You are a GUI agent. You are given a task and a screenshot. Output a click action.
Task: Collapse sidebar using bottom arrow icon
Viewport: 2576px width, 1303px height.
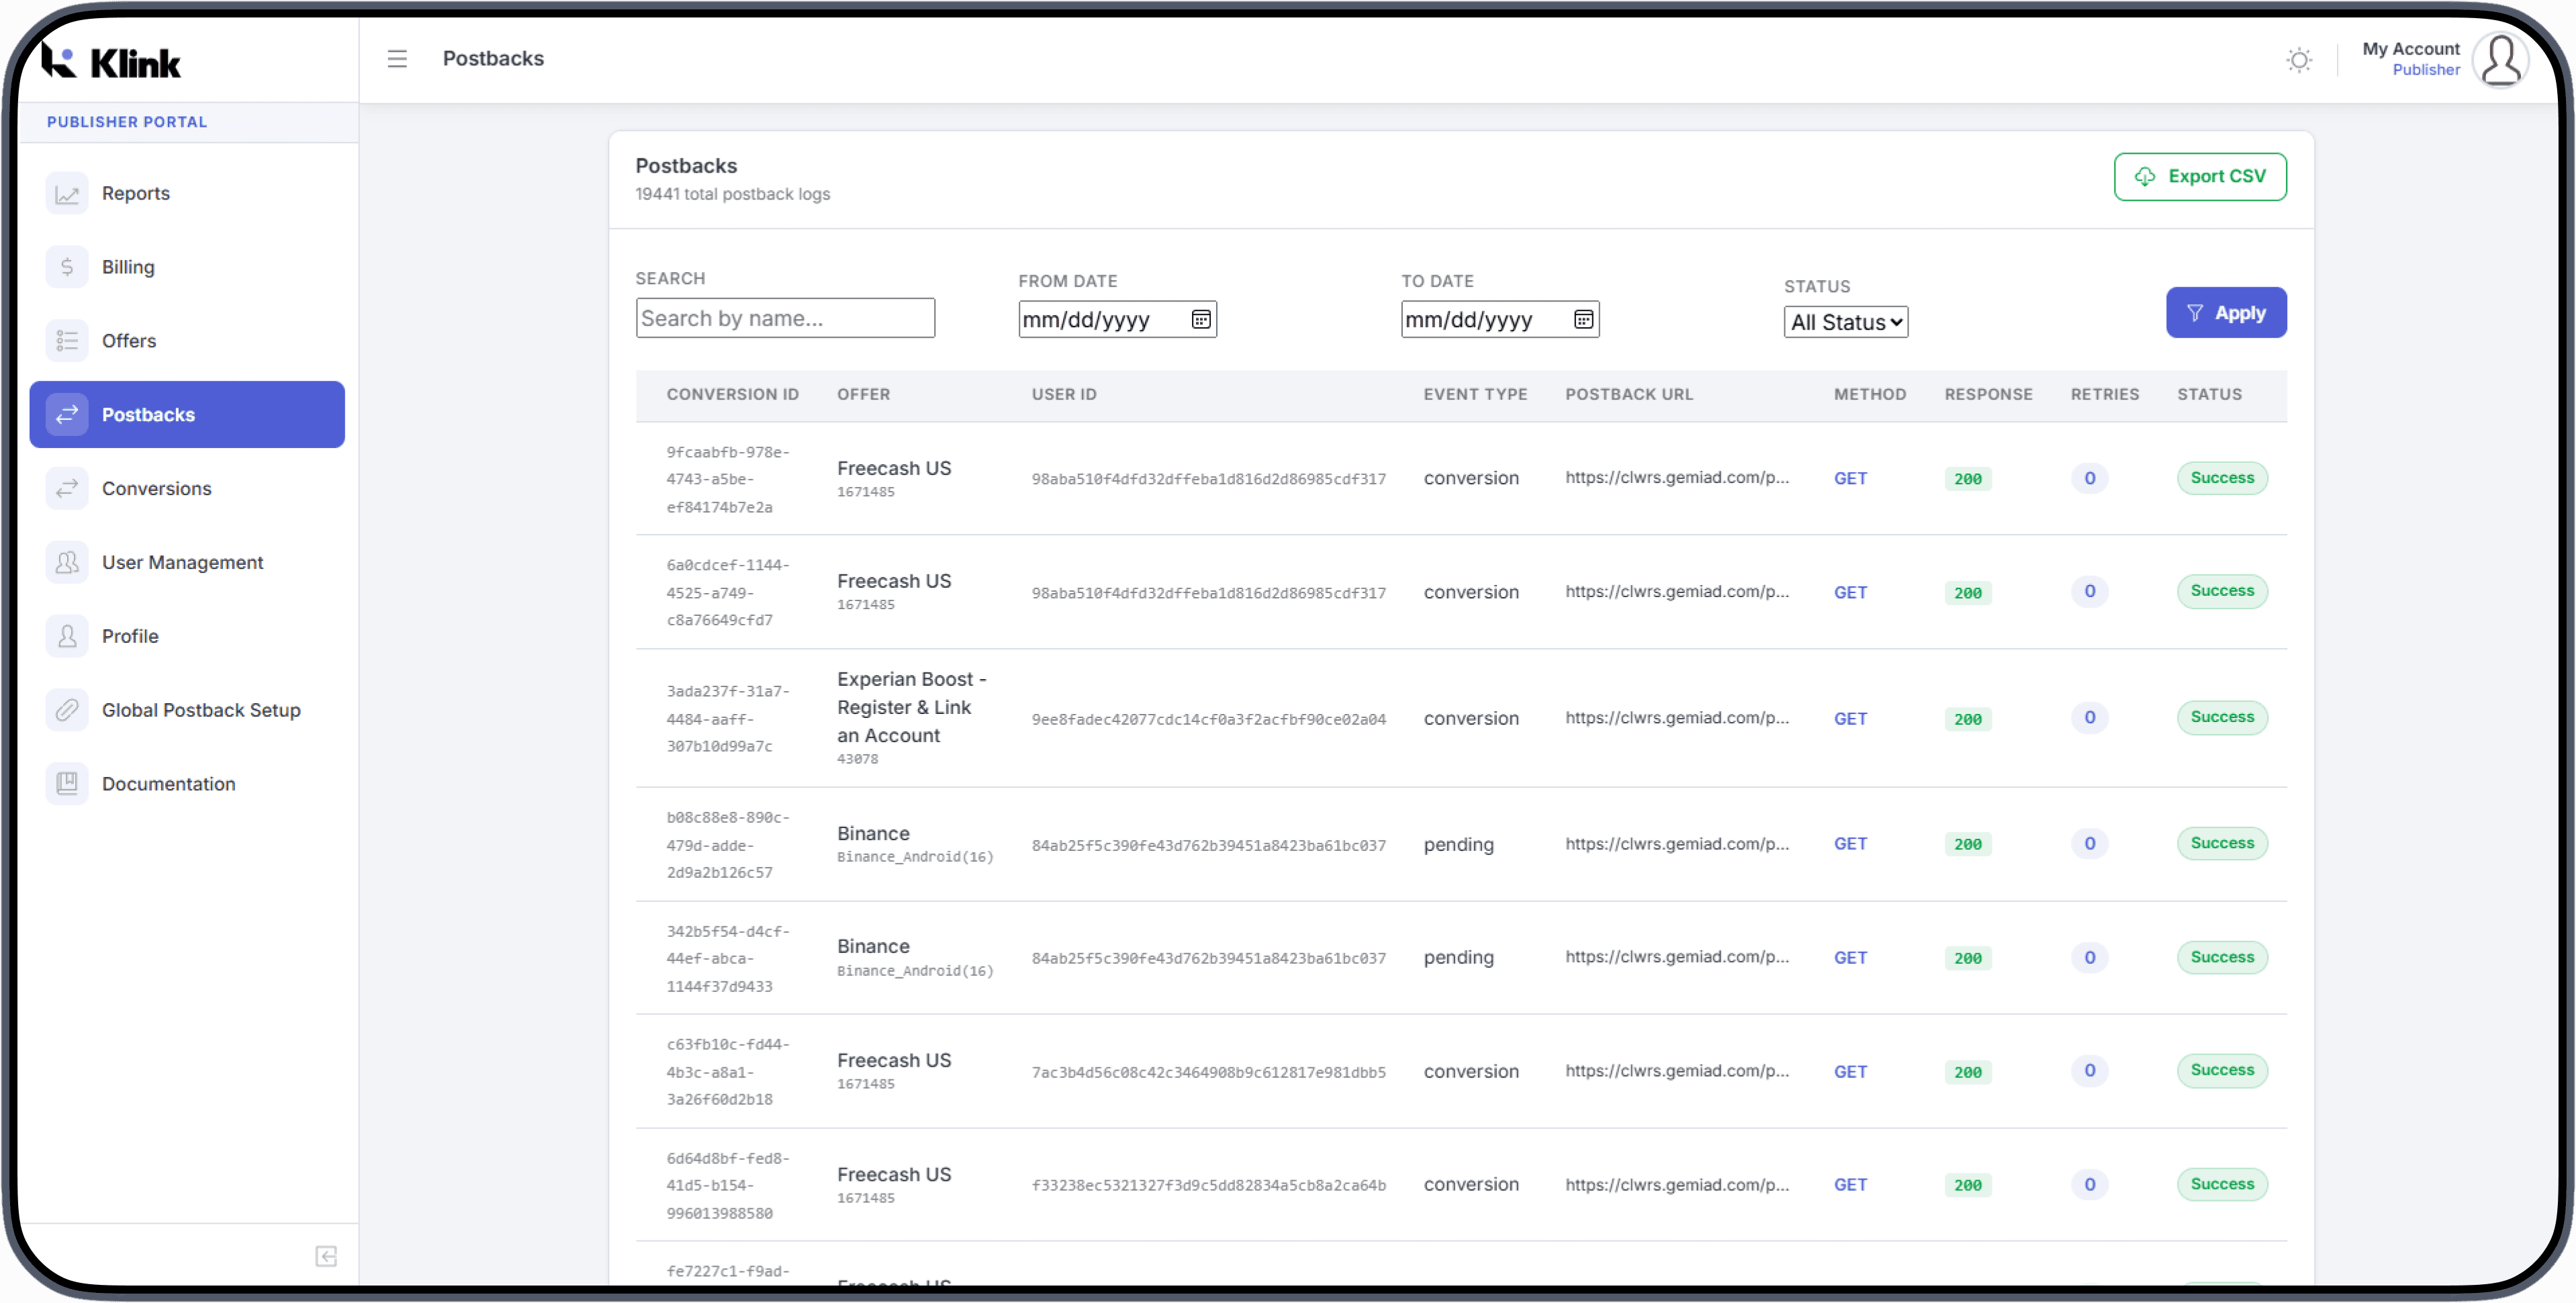pyautogui.click(x=326, y=1256)
